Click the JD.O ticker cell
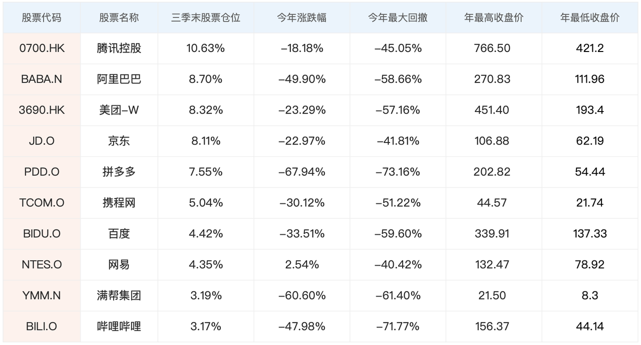The image size is (641, 345). click(42, 141)
